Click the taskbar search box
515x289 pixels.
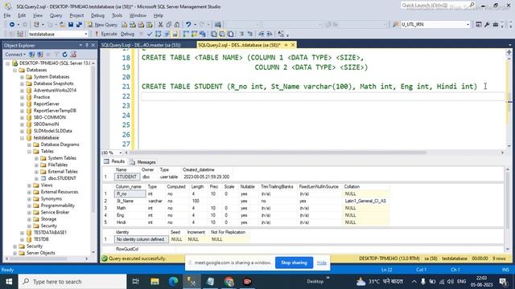pos(72,282)
